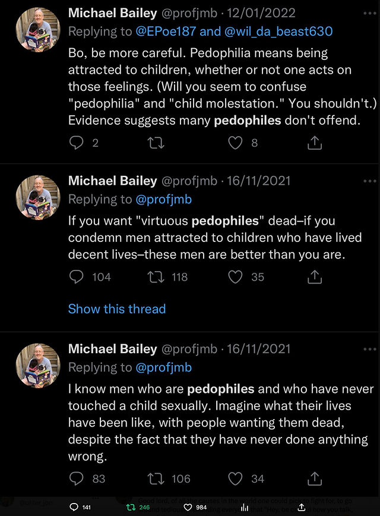
Task: Share the tweet in the bottom bar
Action: [x=302, y=507]
